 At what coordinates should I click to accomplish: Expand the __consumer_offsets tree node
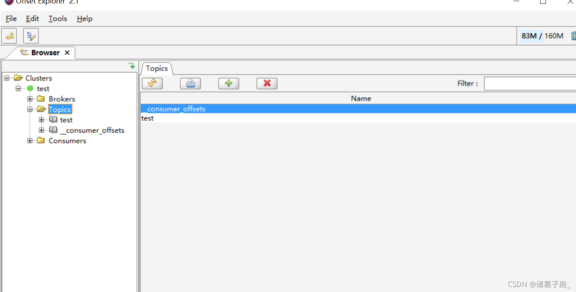[x=41, y=130]
